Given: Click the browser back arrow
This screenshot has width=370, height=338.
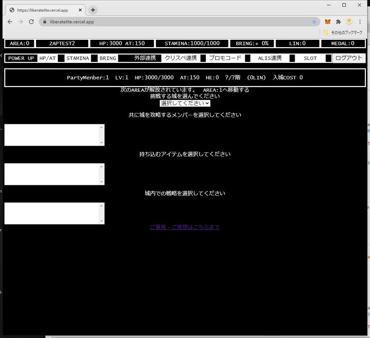Looking at the screenshot, I should tap(10, 22).
